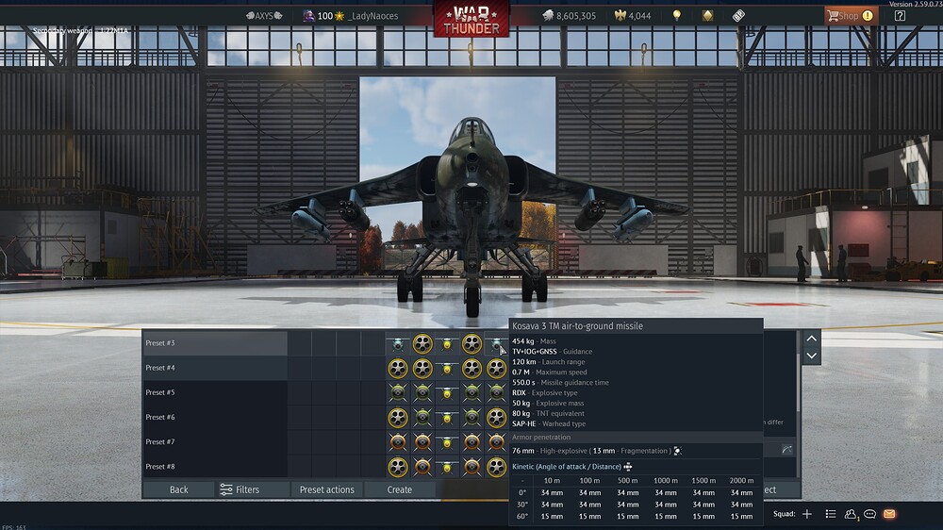Open the Preset actions menu
Screen dimensions: 943x530
(326, 489)
